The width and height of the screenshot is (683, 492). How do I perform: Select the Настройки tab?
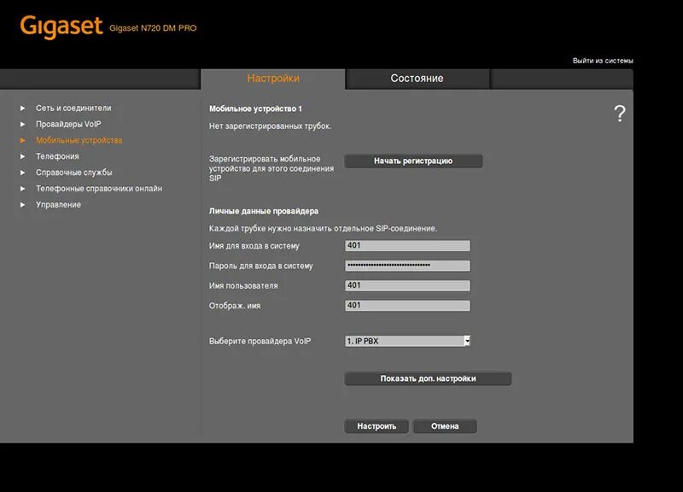273,79
